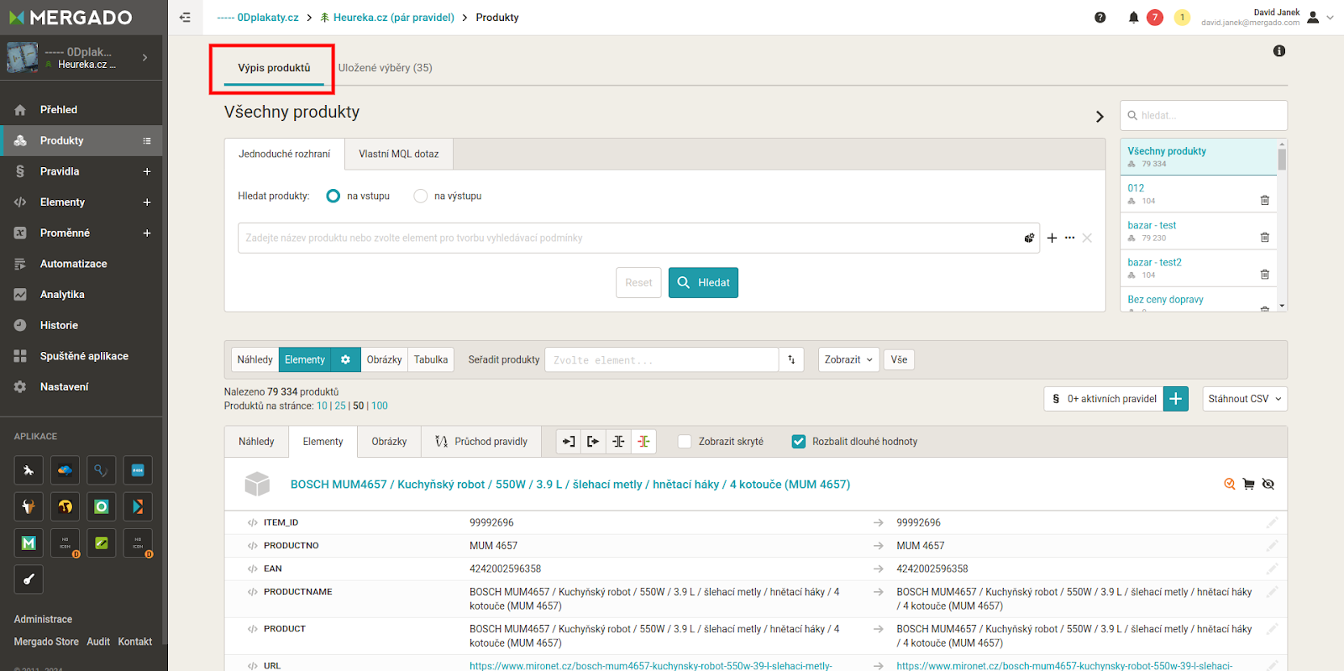
Task: Launch the blue #404 app icon
Action: [x=138, y=470]
